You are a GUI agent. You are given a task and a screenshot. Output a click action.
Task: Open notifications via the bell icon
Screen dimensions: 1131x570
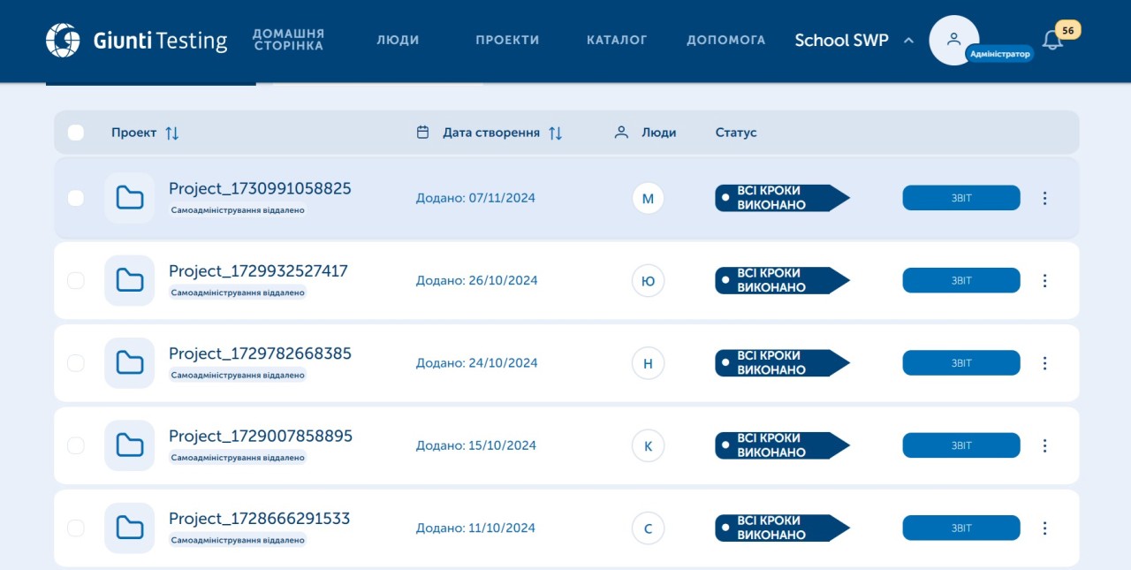(x=1051, y=39)
